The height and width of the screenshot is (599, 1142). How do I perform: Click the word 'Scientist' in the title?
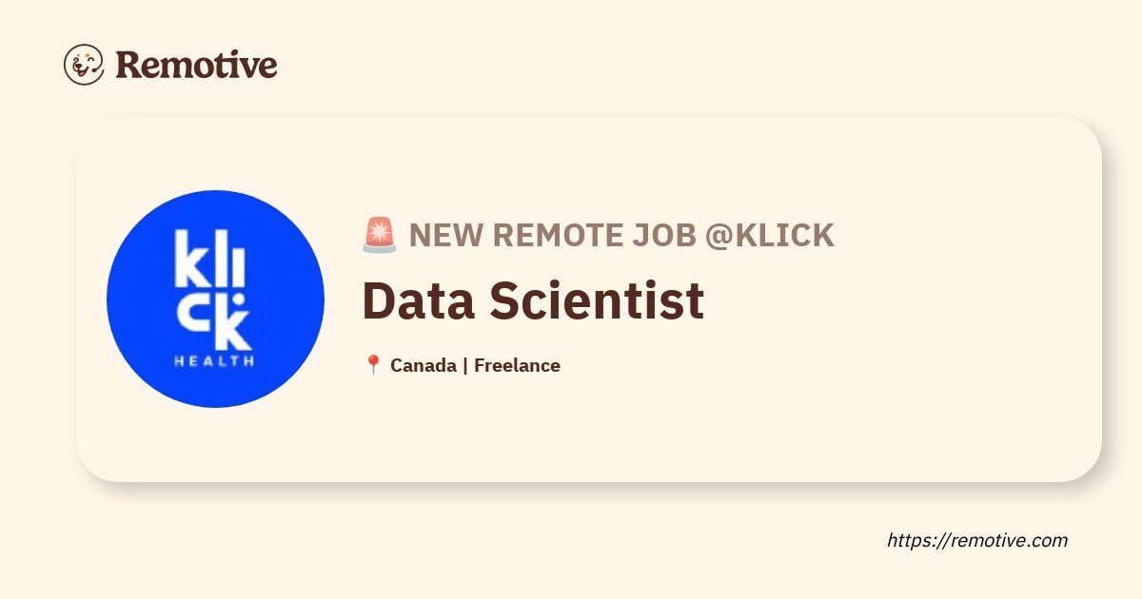(x=597, y=299)
